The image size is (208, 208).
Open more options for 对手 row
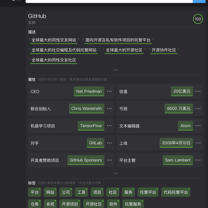(x=109, y=143)
